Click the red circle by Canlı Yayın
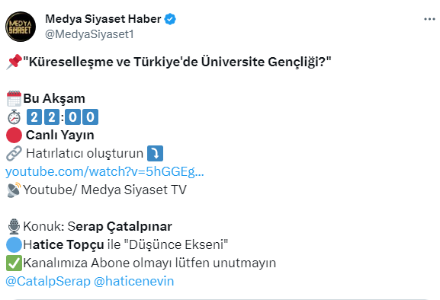440x300 pixels. [x=14, y=135]
